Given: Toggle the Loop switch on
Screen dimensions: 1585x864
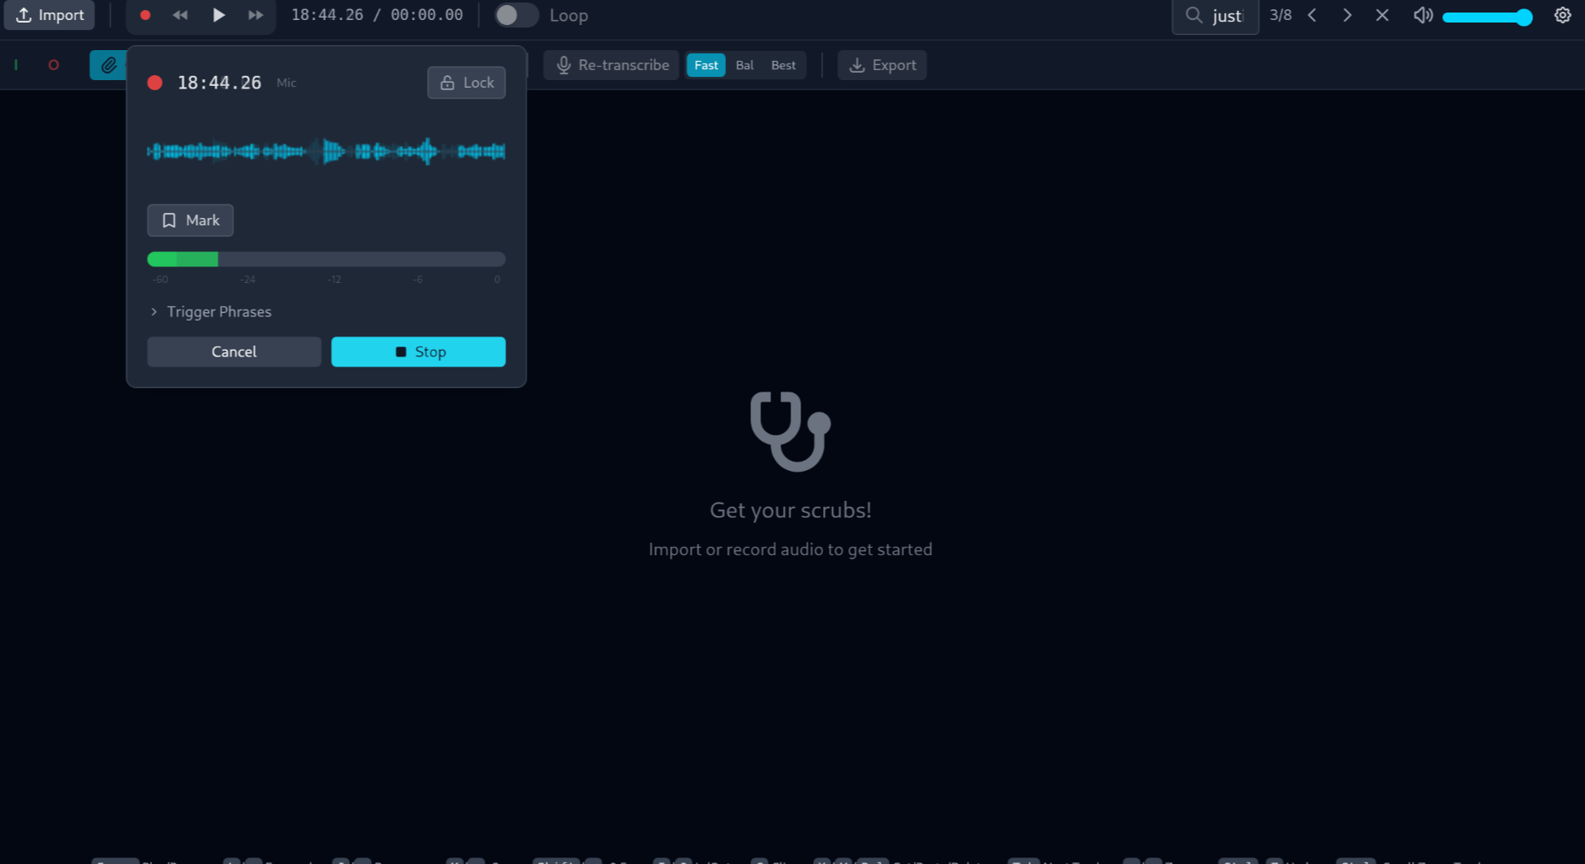Looking at the screenshot, I should [x=515, y=15].
